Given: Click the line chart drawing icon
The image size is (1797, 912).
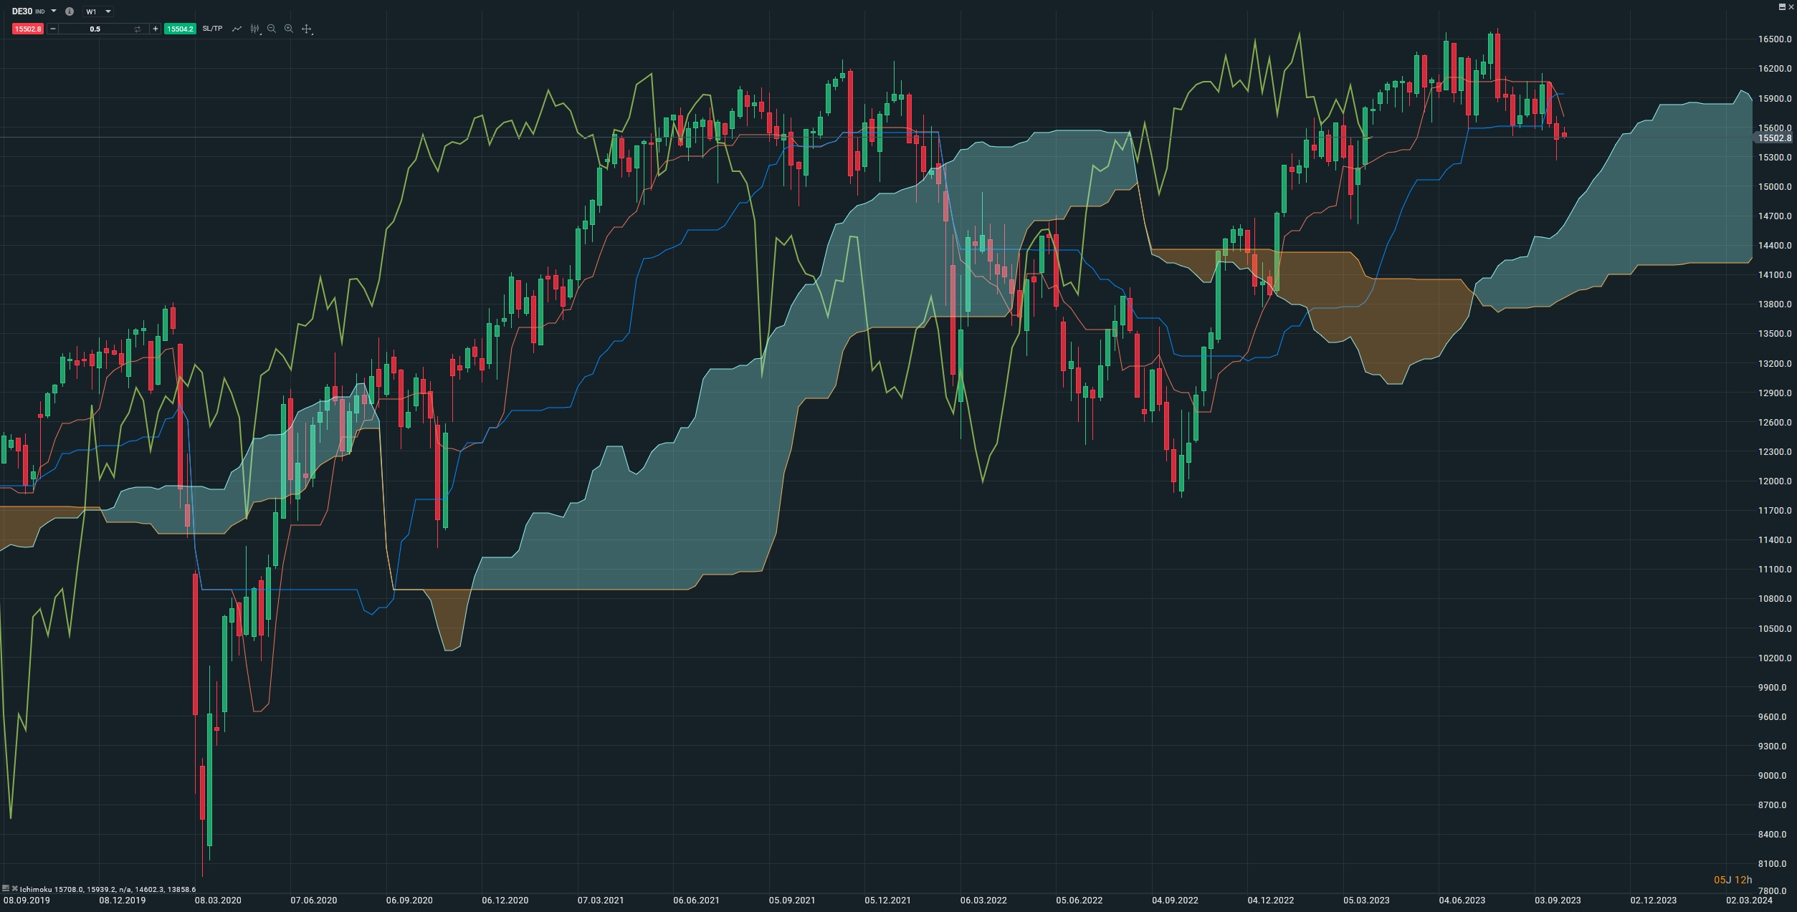Looking at the screenshot, I should click(x=237, y=29).
